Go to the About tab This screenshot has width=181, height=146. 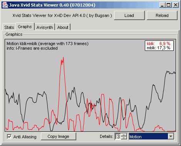[63, 27]
